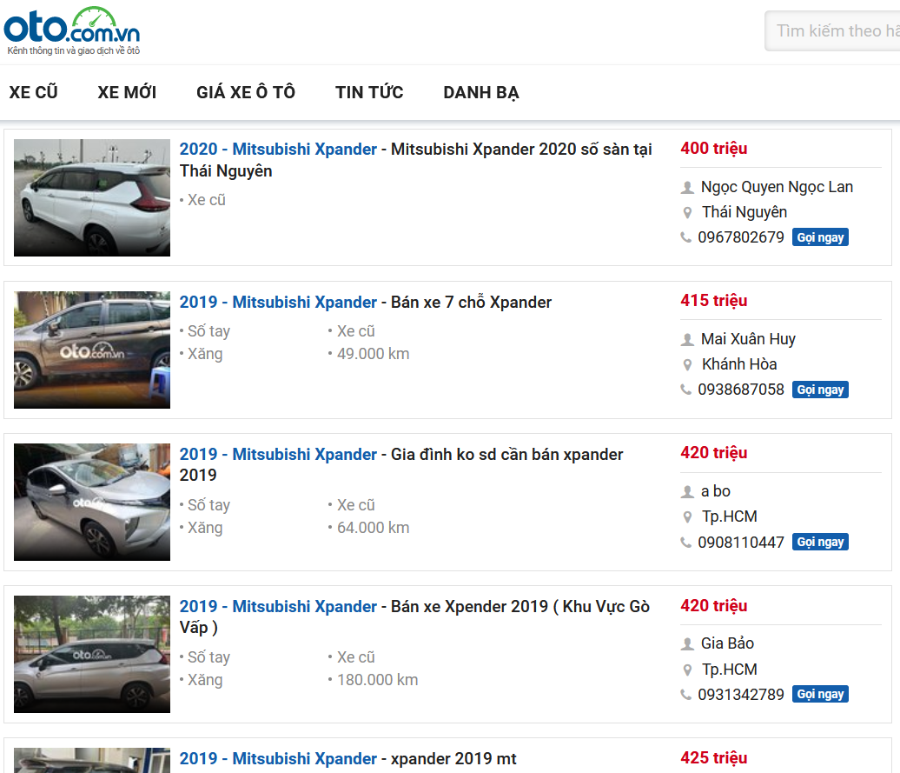Click the 49.000 km mileage value
The image size is (900, 773).
tap(373, 354)
